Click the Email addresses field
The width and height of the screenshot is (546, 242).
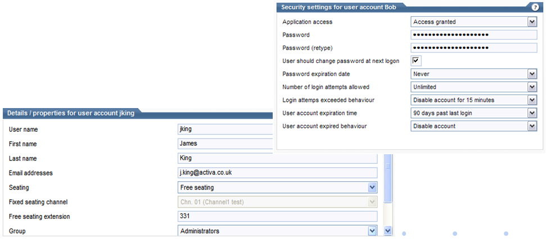pos(278,173)
